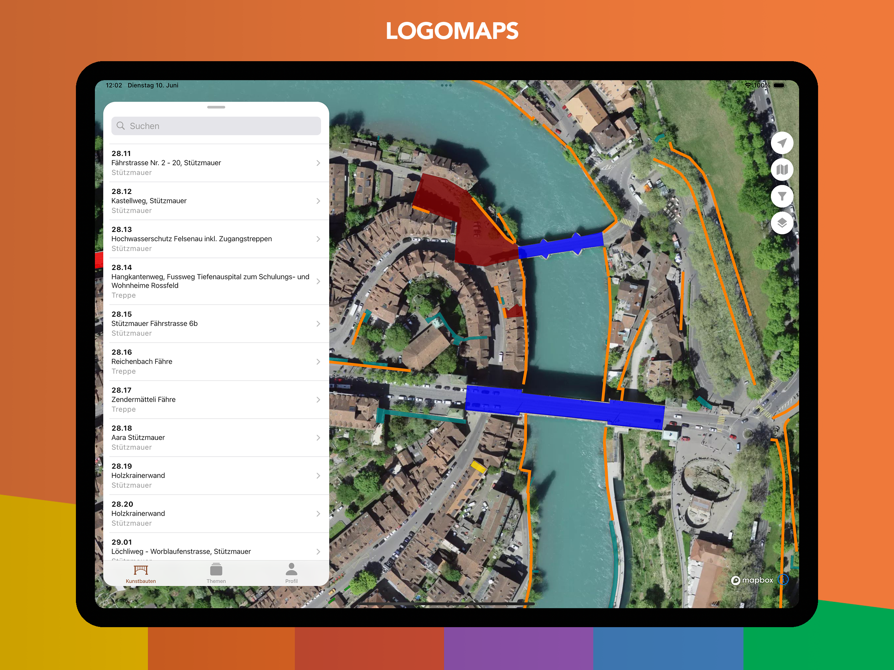The image size is (894, 670).
Task: Select entry Kastellweg, Stützmauer
Action: pos(216,201)
